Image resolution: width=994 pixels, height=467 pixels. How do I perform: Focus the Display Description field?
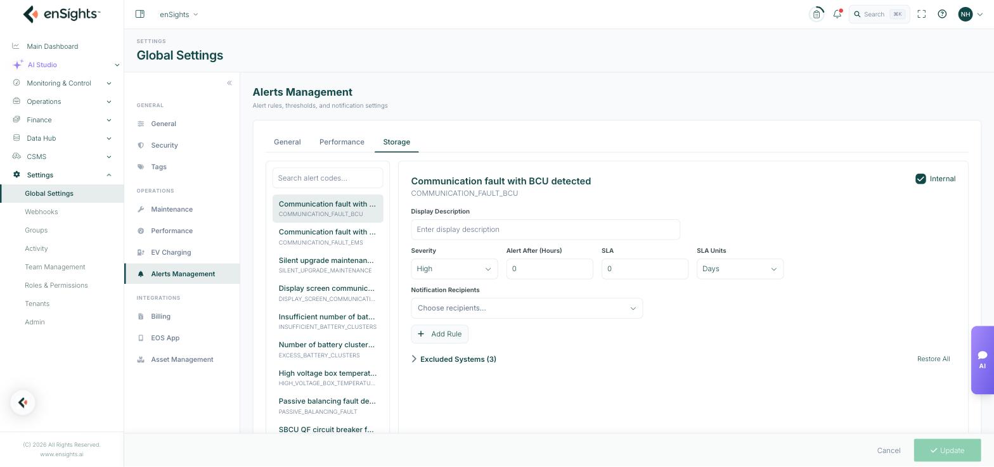coord(545,229)
